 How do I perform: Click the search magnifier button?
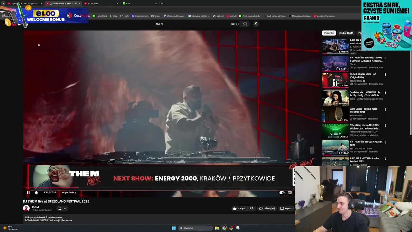point(245,24)
